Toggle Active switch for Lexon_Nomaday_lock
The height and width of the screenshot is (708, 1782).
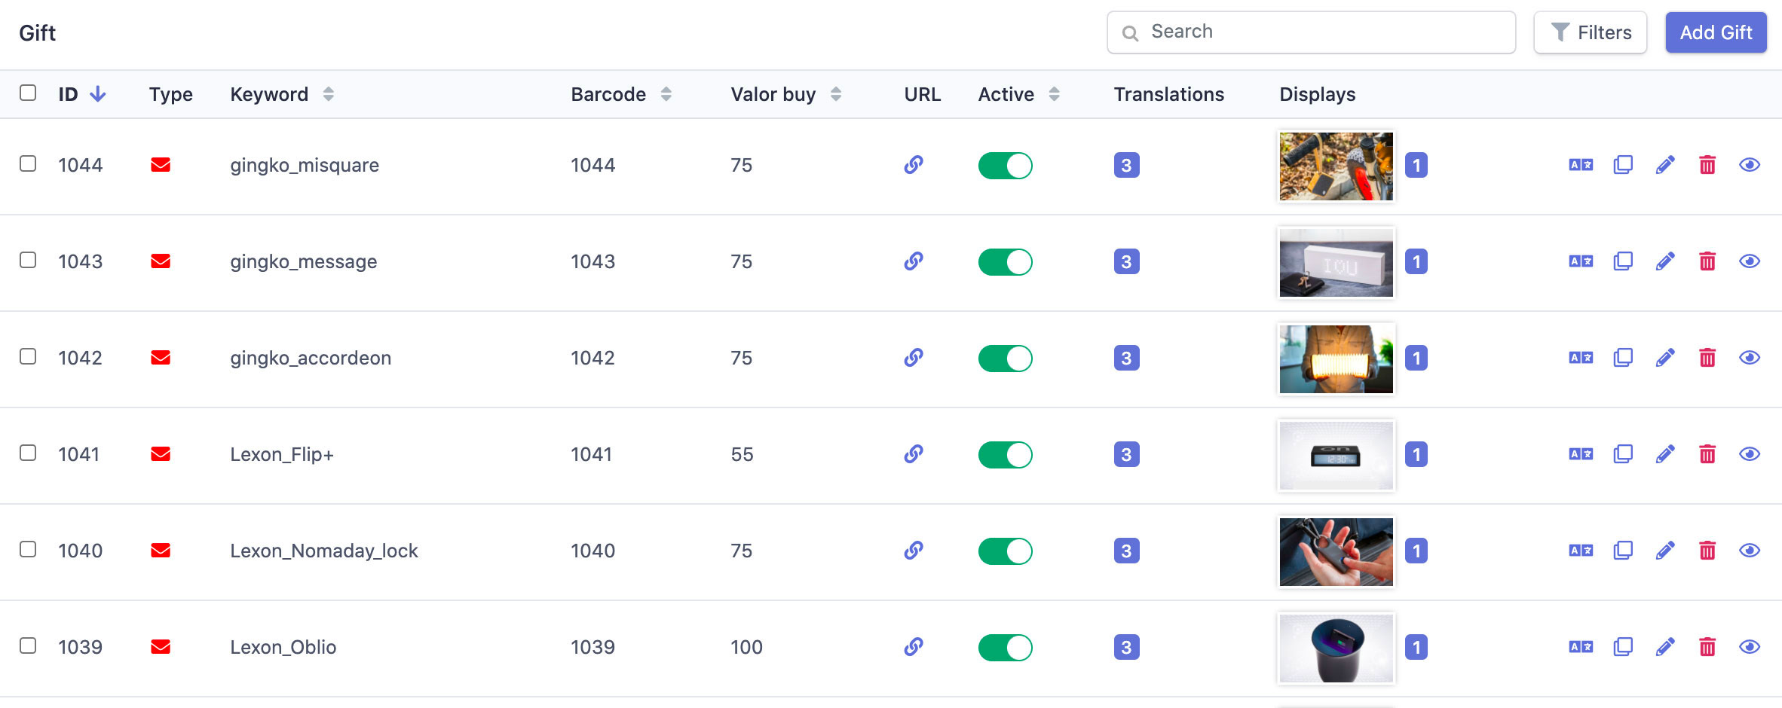tap(1005, 551)
